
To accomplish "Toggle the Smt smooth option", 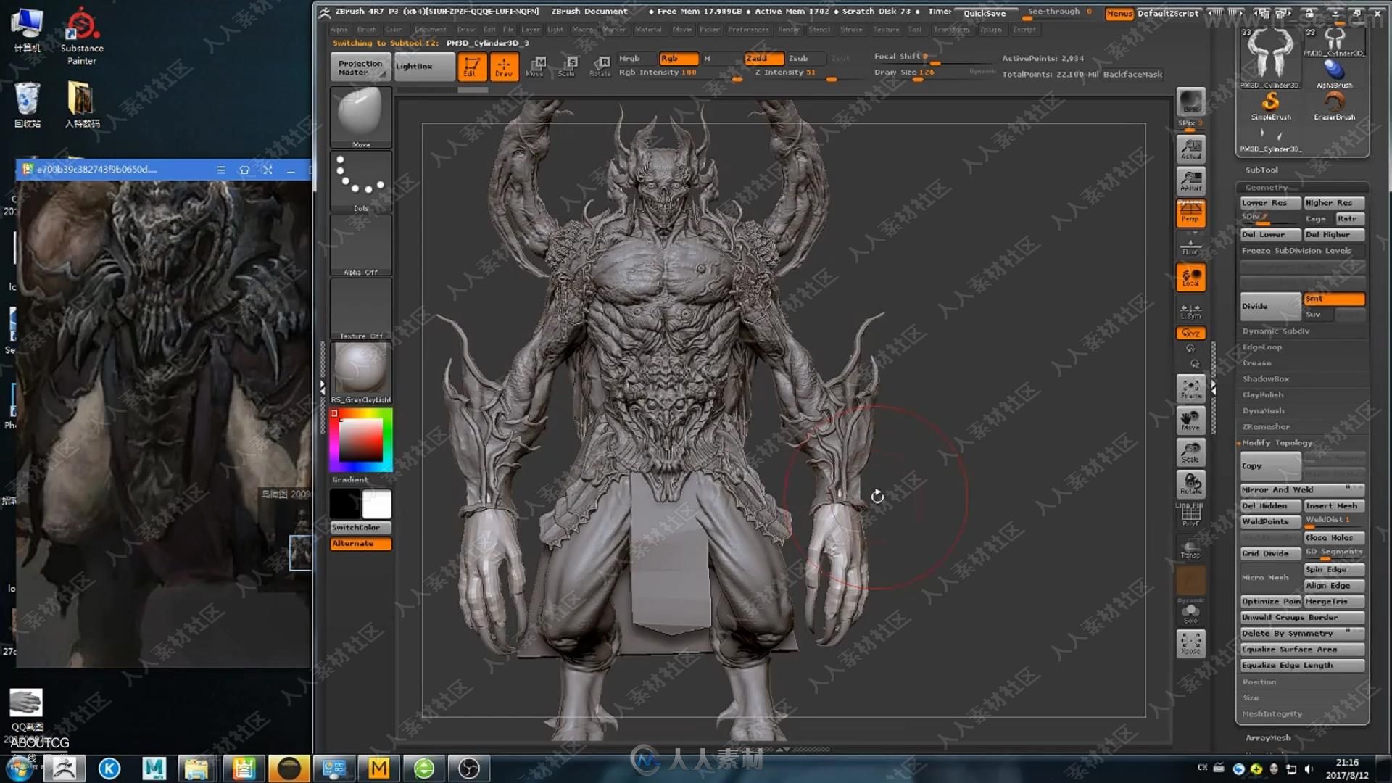I will pos(1334,299).
